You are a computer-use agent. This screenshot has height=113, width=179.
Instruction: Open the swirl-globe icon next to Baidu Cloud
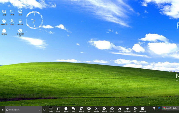pos(120,109)
